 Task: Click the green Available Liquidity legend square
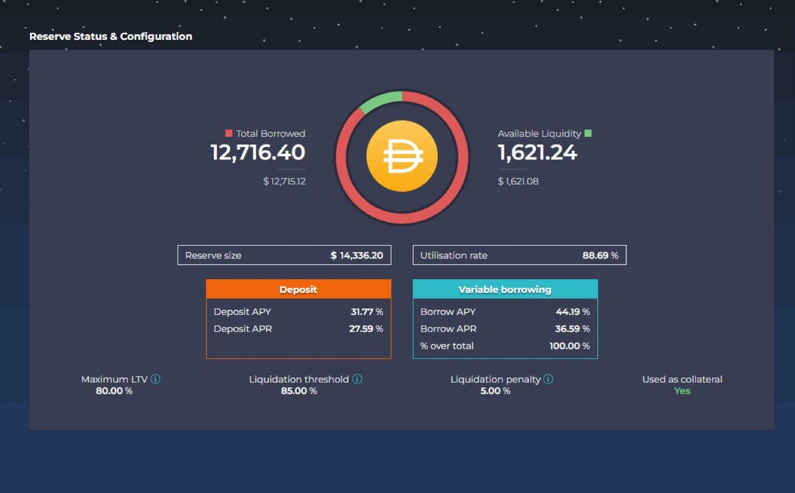588,134
